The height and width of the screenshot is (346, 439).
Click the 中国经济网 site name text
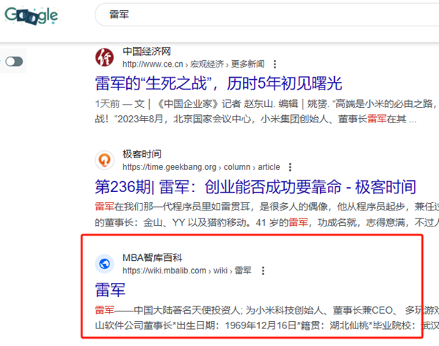(x=146, y=51)
